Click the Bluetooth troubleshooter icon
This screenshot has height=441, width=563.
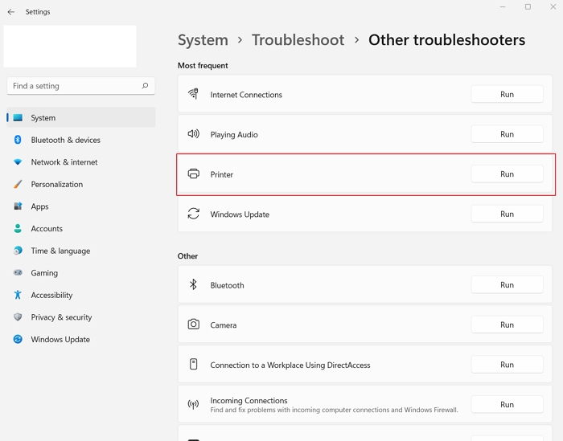[x=193, y=284]
